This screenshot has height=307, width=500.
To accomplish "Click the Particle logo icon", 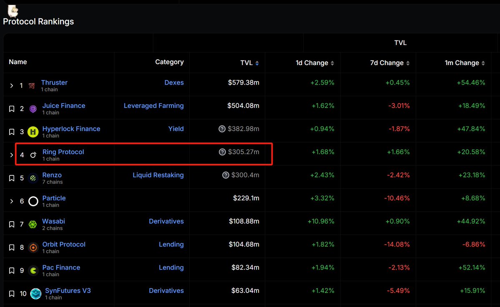I will click(x=33, y=201).
